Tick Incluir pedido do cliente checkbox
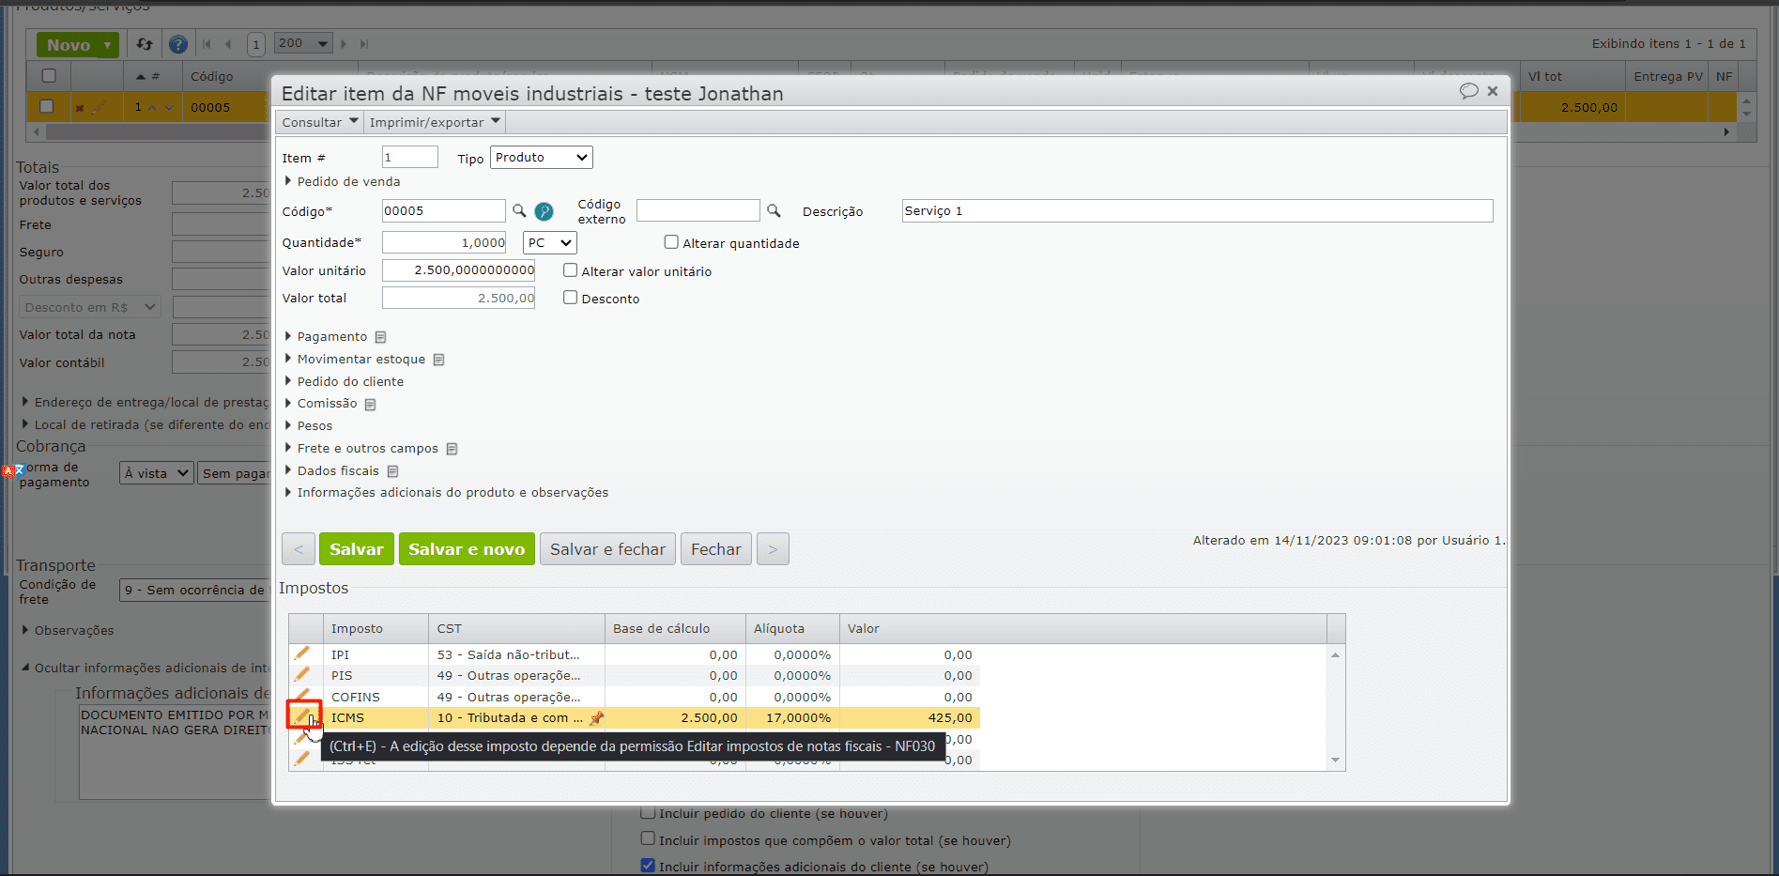This screenshot has height=876, width=1779. (648, 812)
